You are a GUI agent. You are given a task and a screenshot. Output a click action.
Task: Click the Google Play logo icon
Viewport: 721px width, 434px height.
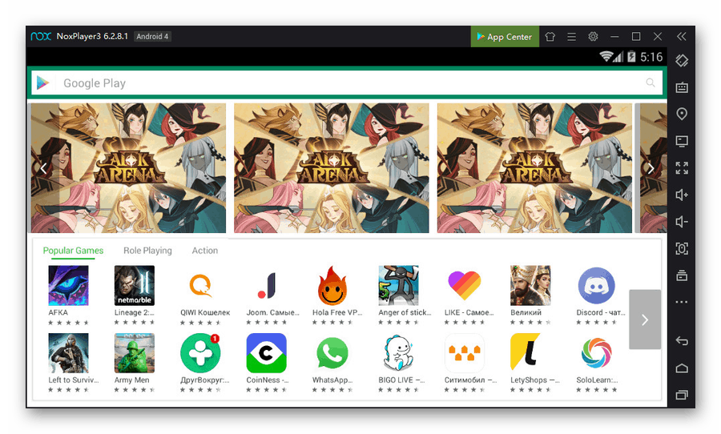(x=43, y=82)
